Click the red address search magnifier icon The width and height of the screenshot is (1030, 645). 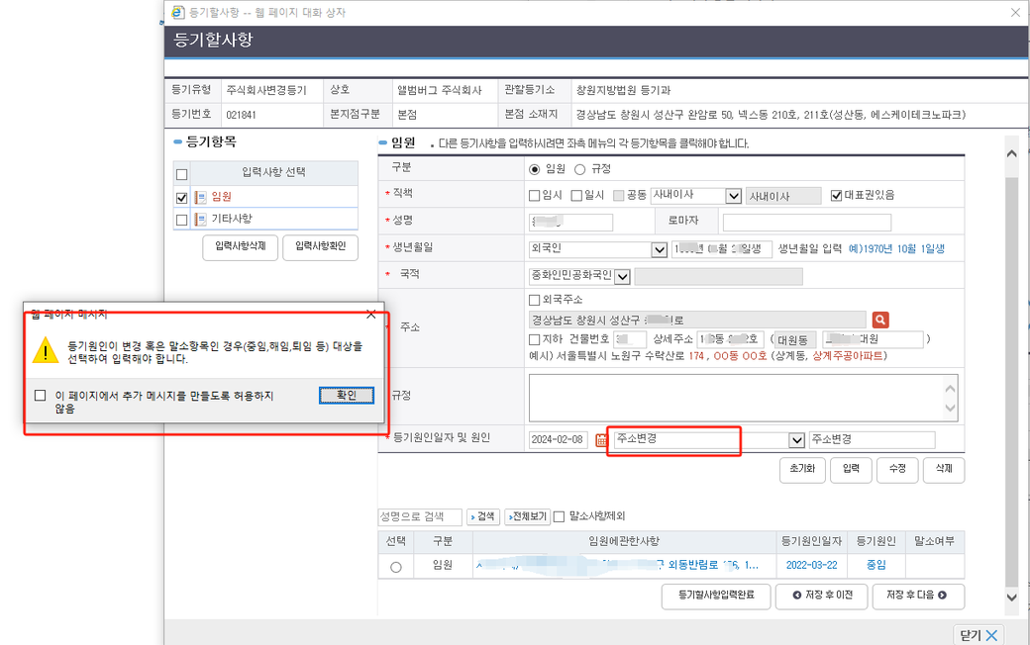[x=879, y=320]
